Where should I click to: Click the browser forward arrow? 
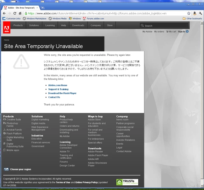pyautogui.click(x=10, y=13)
